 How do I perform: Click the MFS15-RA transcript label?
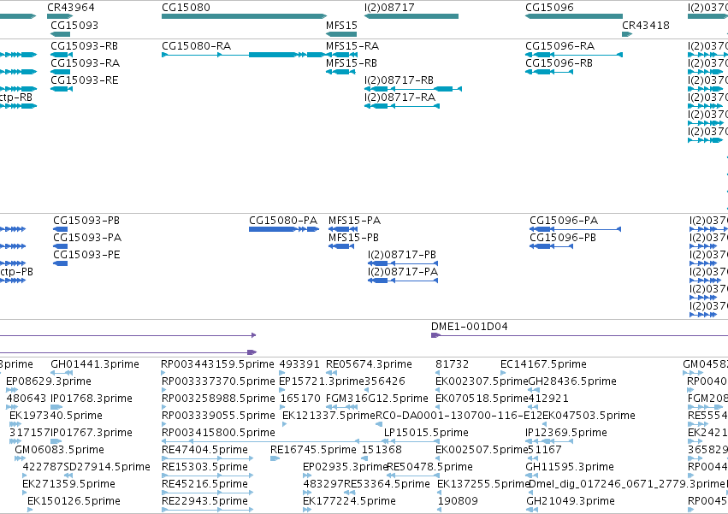(352, 46)
